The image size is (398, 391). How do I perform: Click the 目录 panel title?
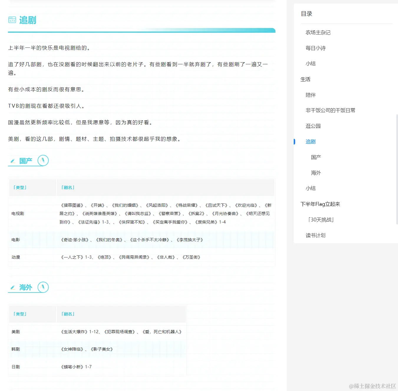click(306, 14)
